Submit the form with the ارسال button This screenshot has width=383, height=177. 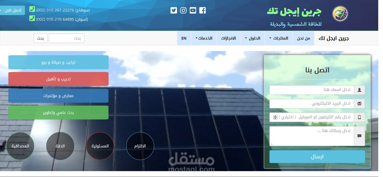point(317,157)
